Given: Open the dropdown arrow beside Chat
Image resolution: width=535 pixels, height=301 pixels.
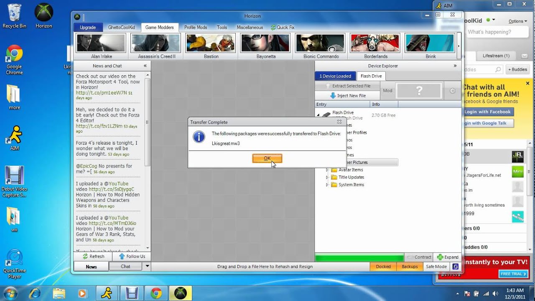Looking at the screenshot, I should [147, 266].
